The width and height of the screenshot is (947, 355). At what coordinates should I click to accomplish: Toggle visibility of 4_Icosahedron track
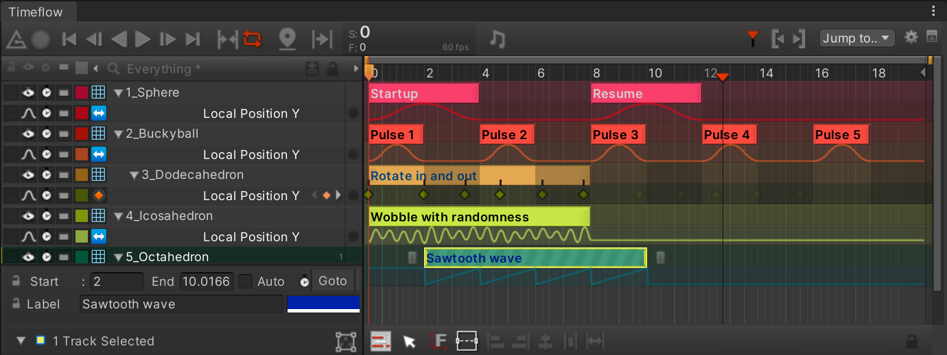pos(28,216)
